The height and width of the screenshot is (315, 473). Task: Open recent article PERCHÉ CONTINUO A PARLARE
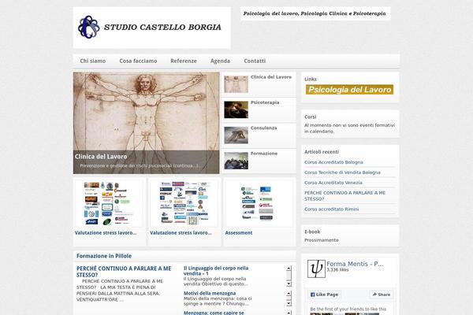(345, 195)
